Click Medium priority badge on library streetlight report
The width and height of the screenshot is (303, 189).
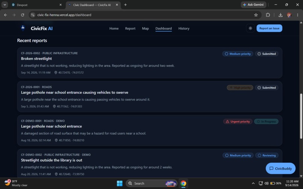click(238, 156)
